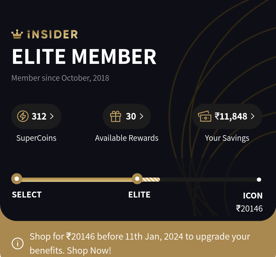276x257 pixels.
Task: Select the SELECT tier label
Action: (x=27, y=195)
